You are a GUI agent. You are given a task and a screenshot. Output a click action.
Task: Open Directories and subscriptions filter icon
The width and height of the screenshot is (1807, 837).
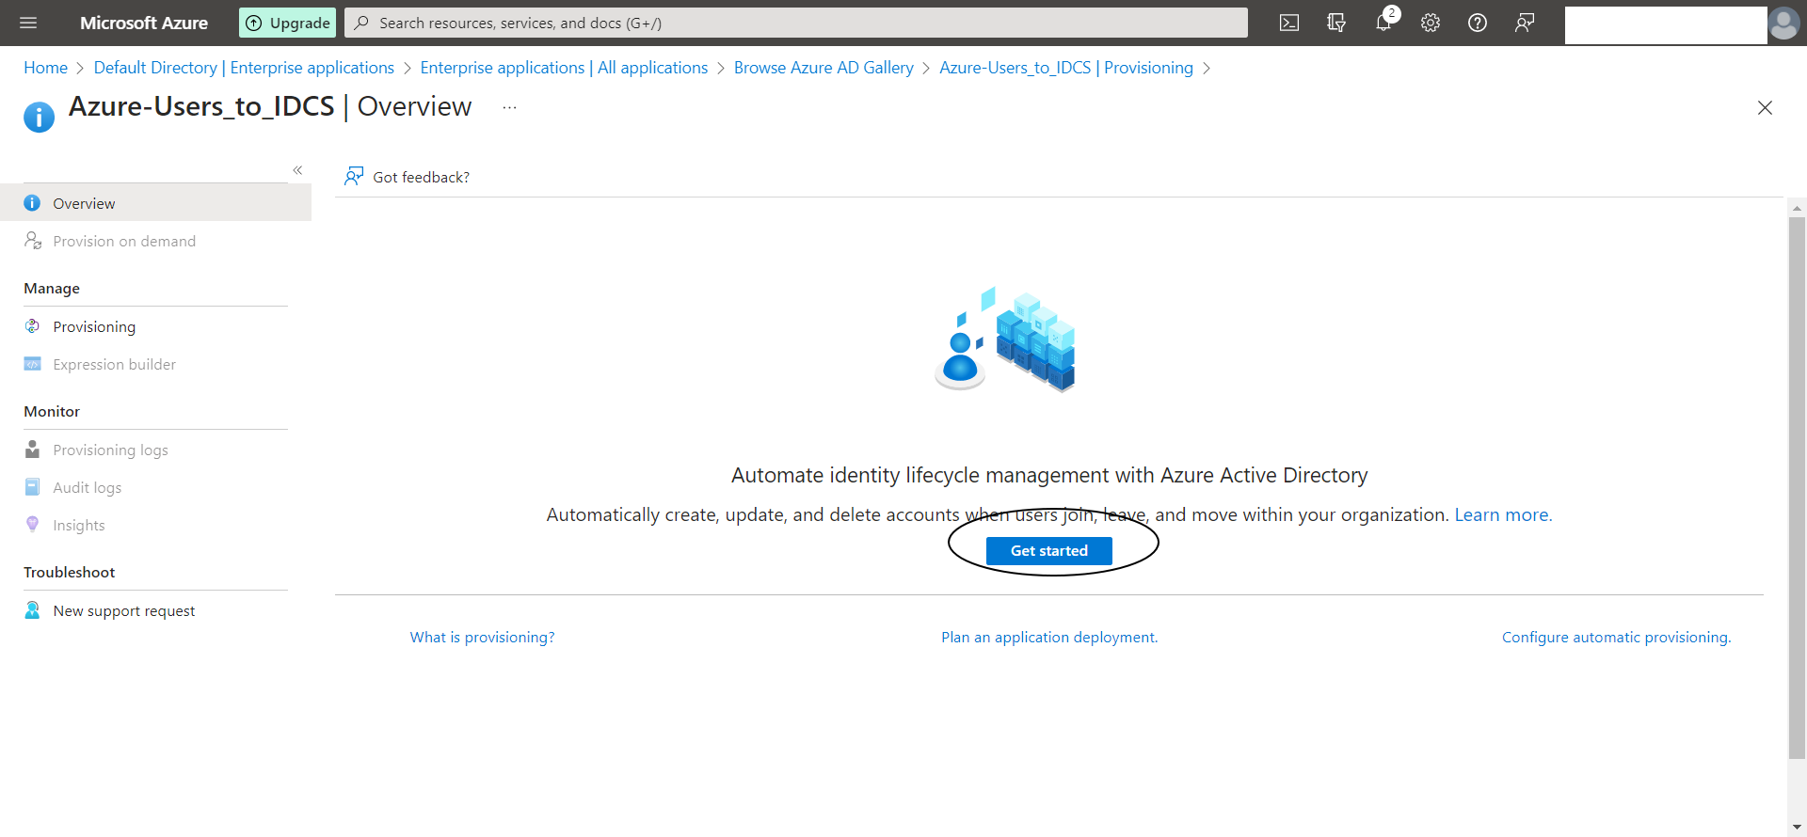pos(1336,23)
